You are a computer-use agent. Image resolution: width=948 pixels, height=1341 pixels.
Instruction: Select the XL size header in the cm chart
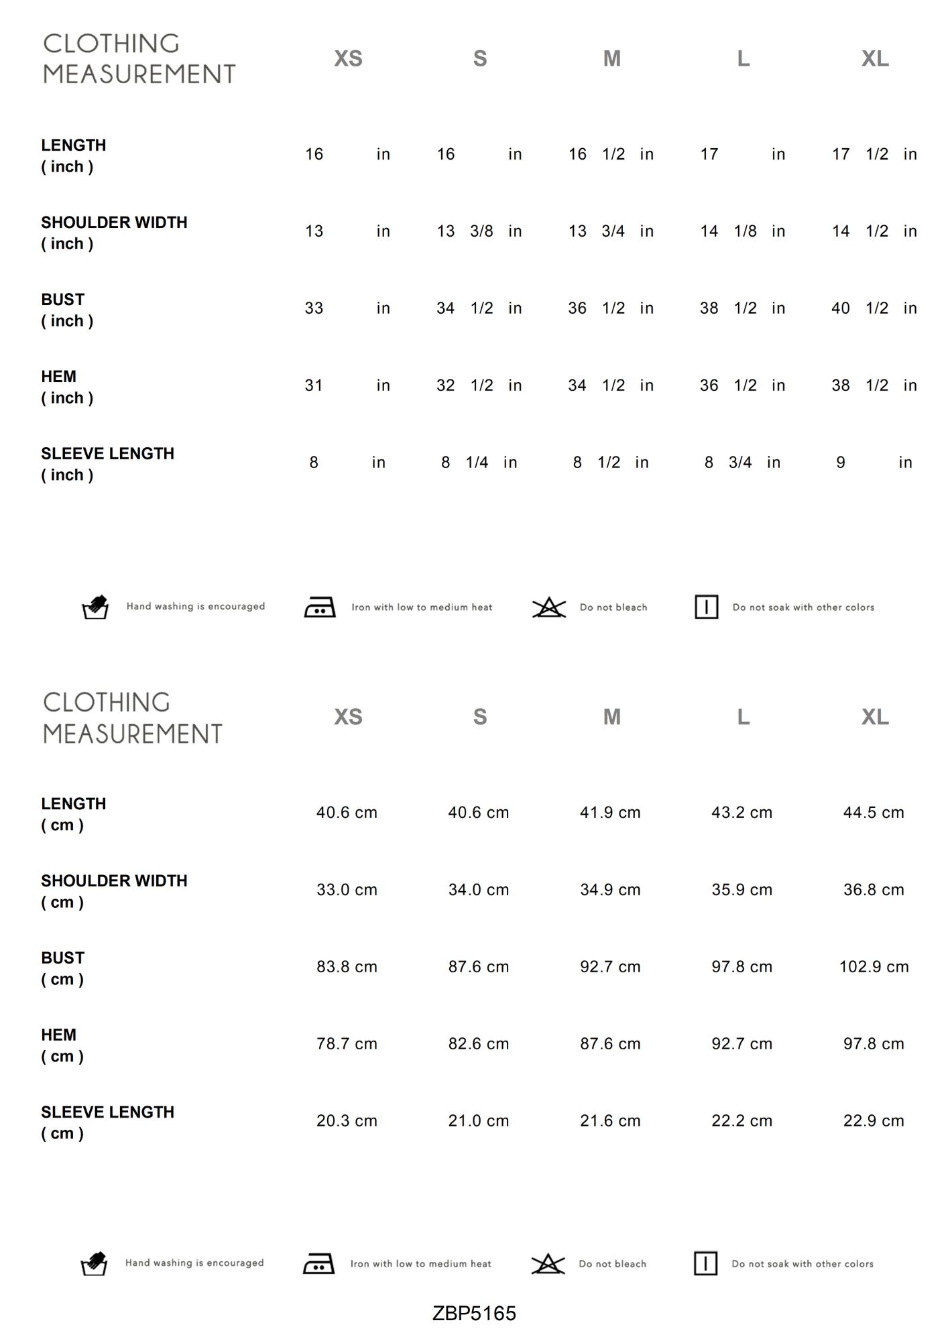(875, 717)
